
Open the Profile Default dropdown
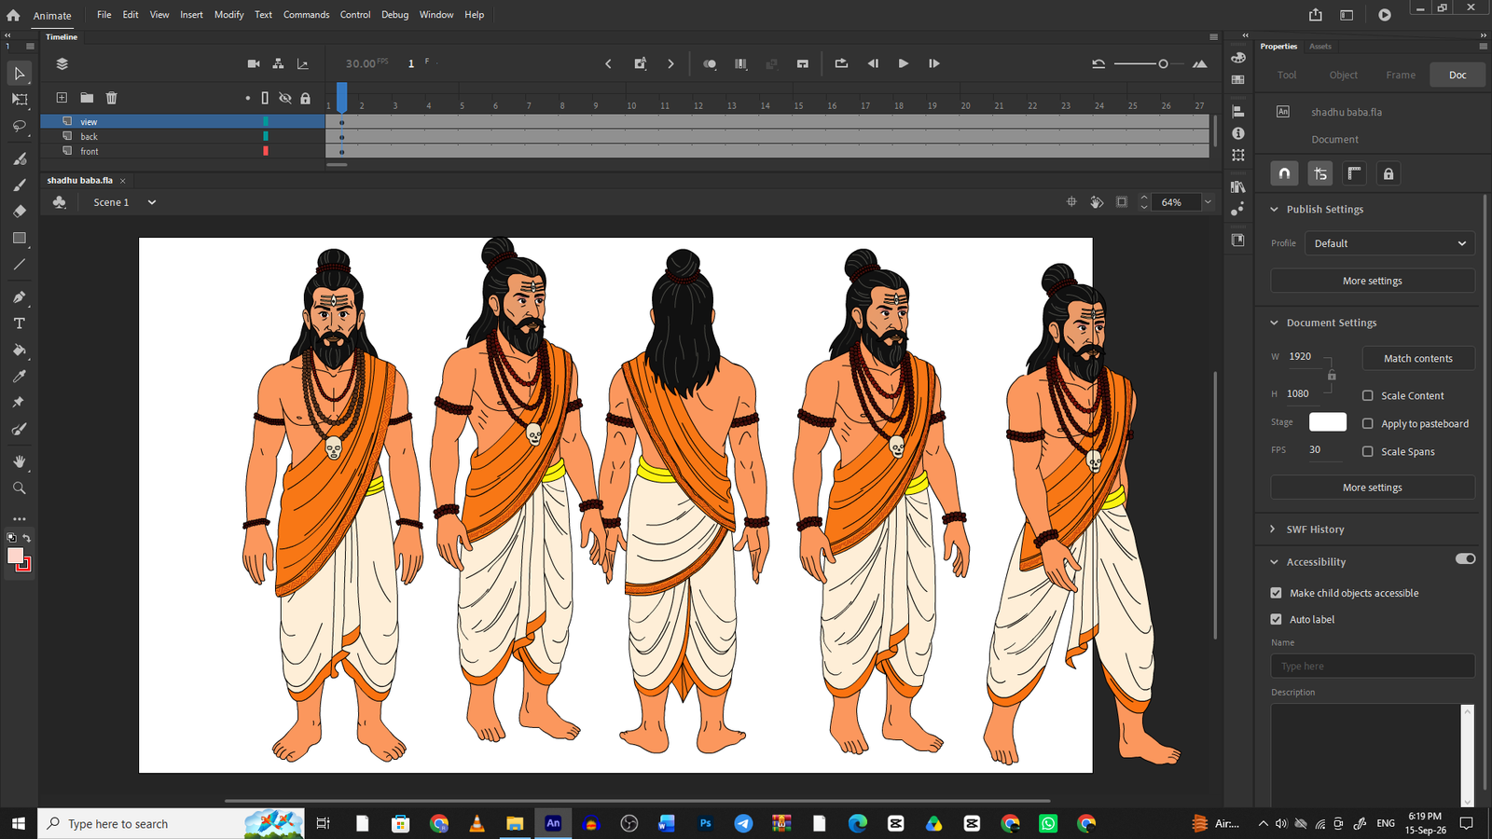(1389, 243)
